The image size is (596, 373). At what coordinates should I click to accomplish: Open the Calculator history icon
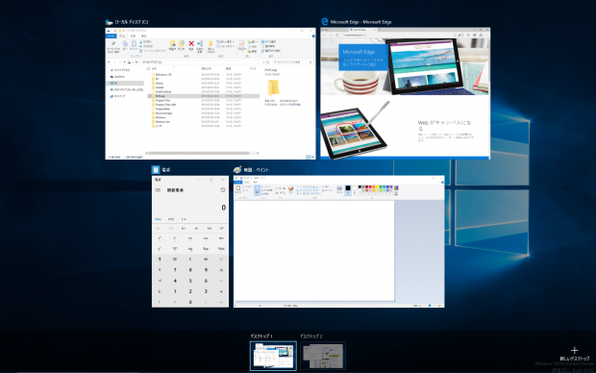point(223,189)
